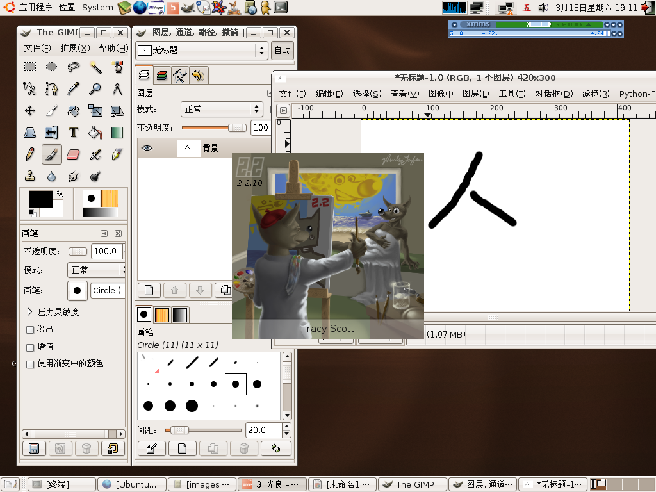656x492 pixels.
Task: Select the Blend gradient tool
Action: tap(117, 133)
